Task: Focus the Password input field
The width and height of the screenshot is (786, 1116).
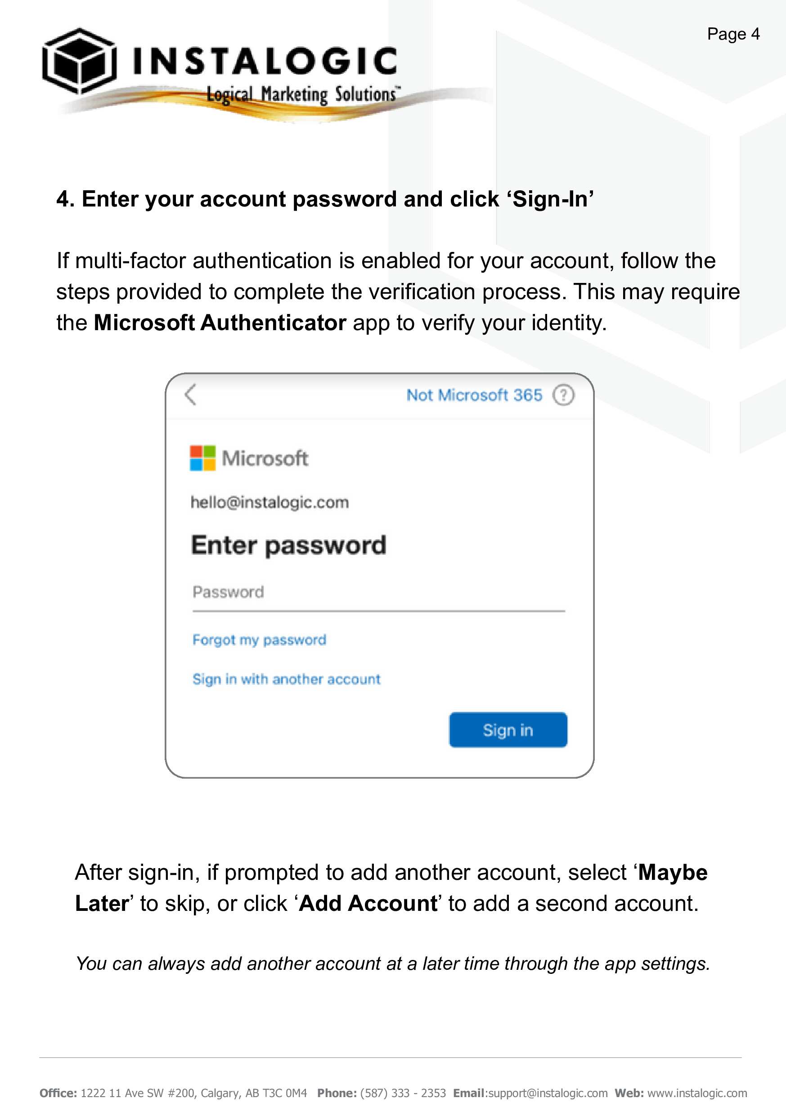Action: (x=378, y=592)
